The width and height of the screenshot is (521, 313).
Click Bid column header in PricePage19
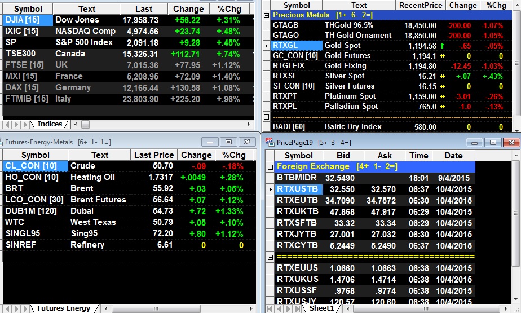click(x=343, y=156)
